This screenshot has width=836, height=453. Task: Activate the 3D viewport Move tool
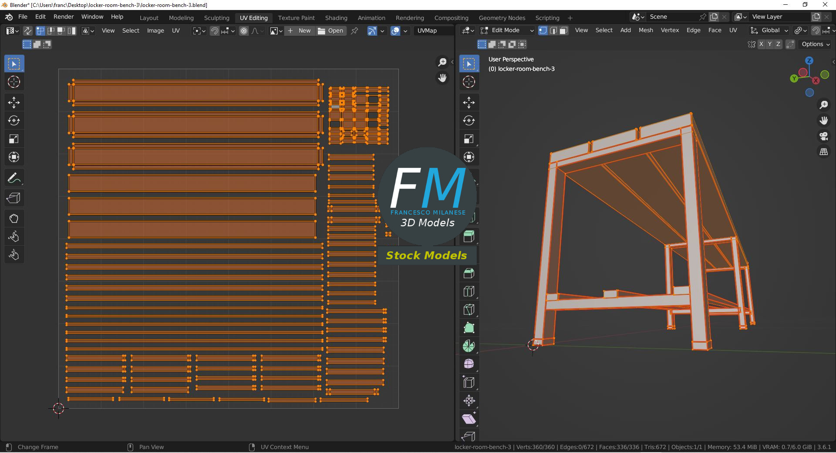point(469,103)
